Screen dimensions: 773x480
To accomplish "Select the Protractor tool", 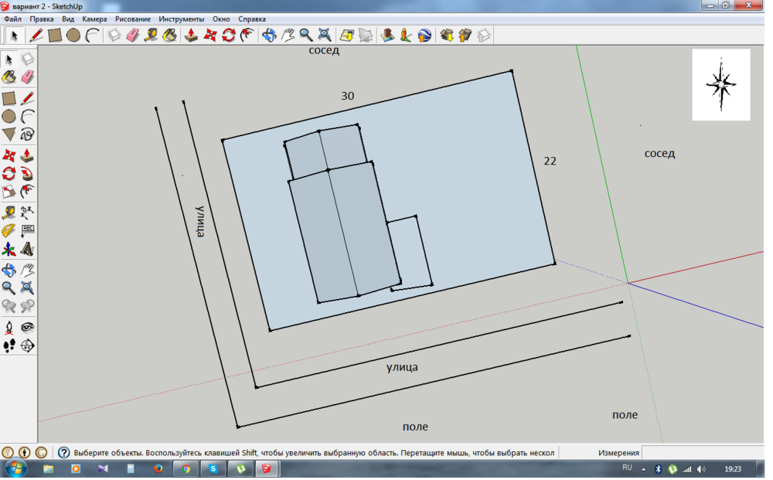I will [9, 230].
